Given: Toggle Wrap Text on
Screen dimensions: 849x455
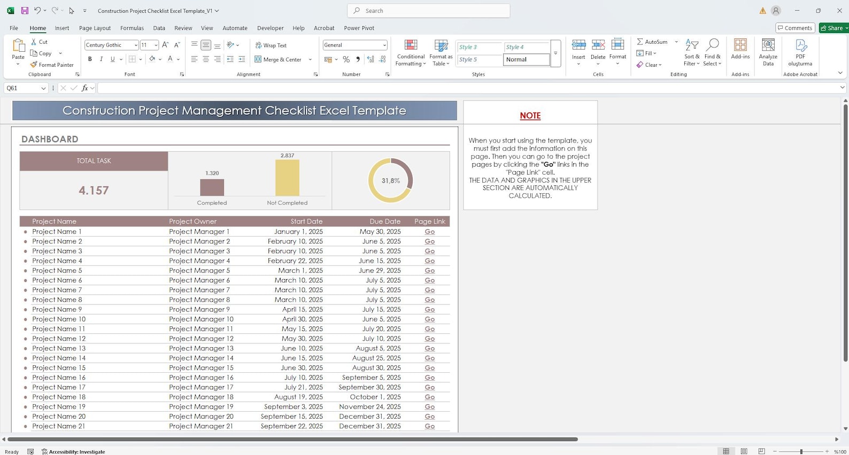Looking at the screenshot, I should click(271, 45).
